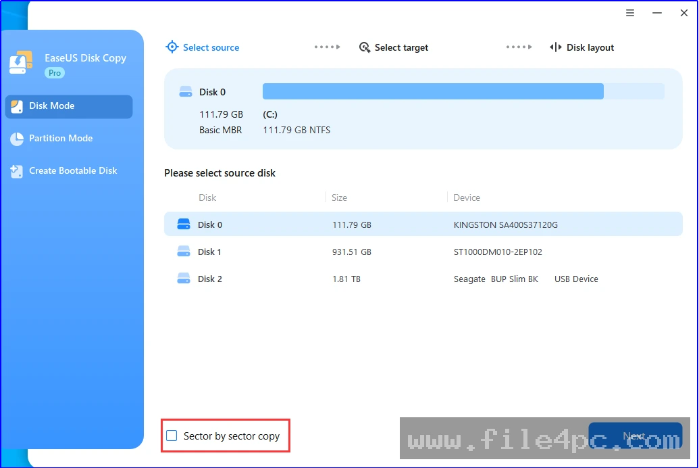The image size is (699, 468).
Task: Click the 111.79 GB NTFS partition text
Action: click(296, 130)
